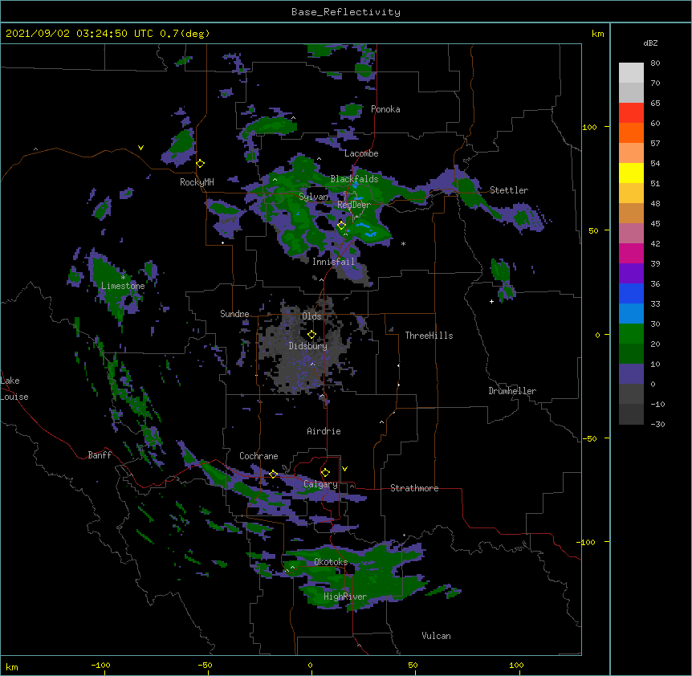Click the magenta 42 dBZ legend swatch

pyautogui.click(x=631, y=253)
